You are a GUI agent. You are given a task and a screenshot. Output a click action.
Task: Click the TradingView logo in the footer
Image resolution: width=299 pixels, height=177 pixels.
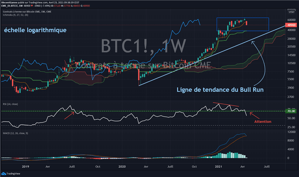click(x=11, y=173)
